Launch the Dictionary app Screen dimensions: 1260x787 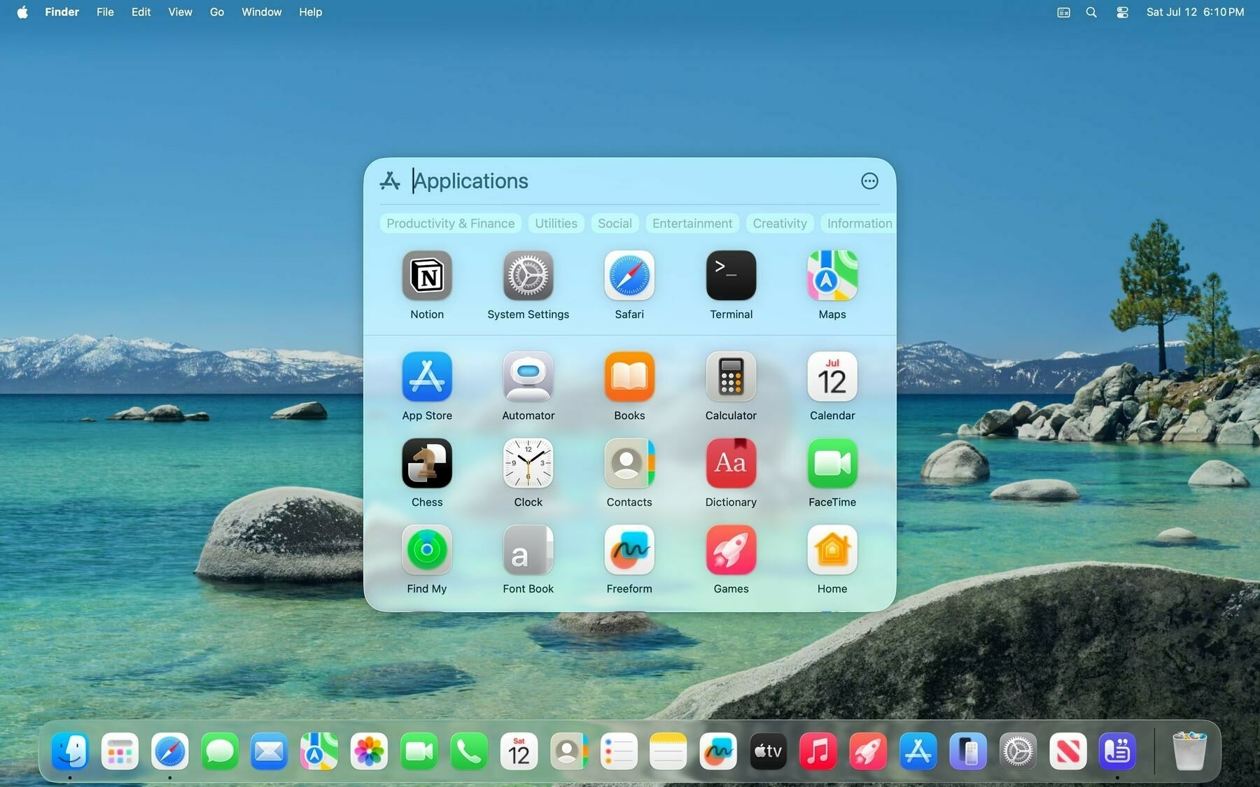tap(731, 463)
